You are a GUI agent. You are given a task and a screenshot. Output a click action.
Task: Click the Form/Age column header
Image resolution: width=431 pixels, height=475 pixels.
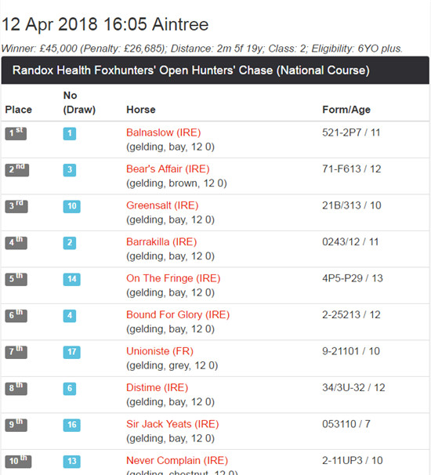tap(346, 110)
